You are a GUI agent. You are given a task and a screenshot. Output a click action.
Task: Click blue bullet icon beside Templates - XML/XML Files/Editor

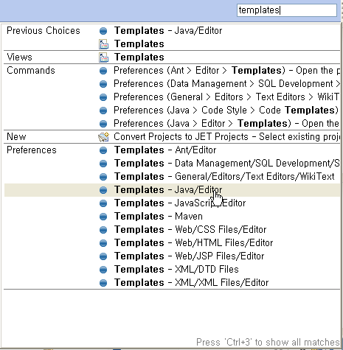tap(103, 283)
